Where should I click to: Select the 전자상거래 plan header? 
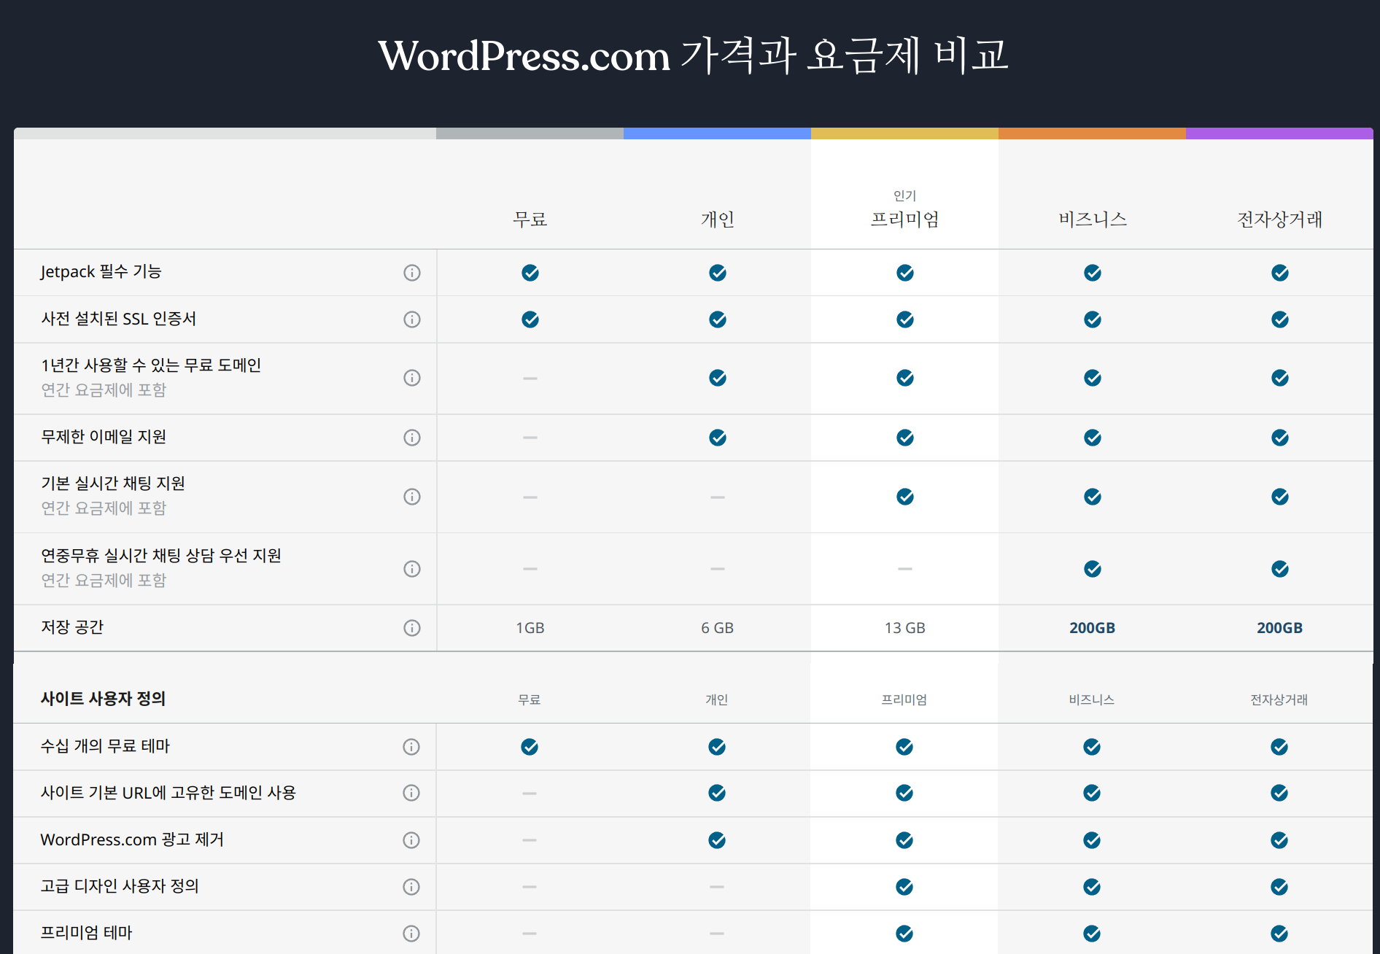[x=1280, y=220]
